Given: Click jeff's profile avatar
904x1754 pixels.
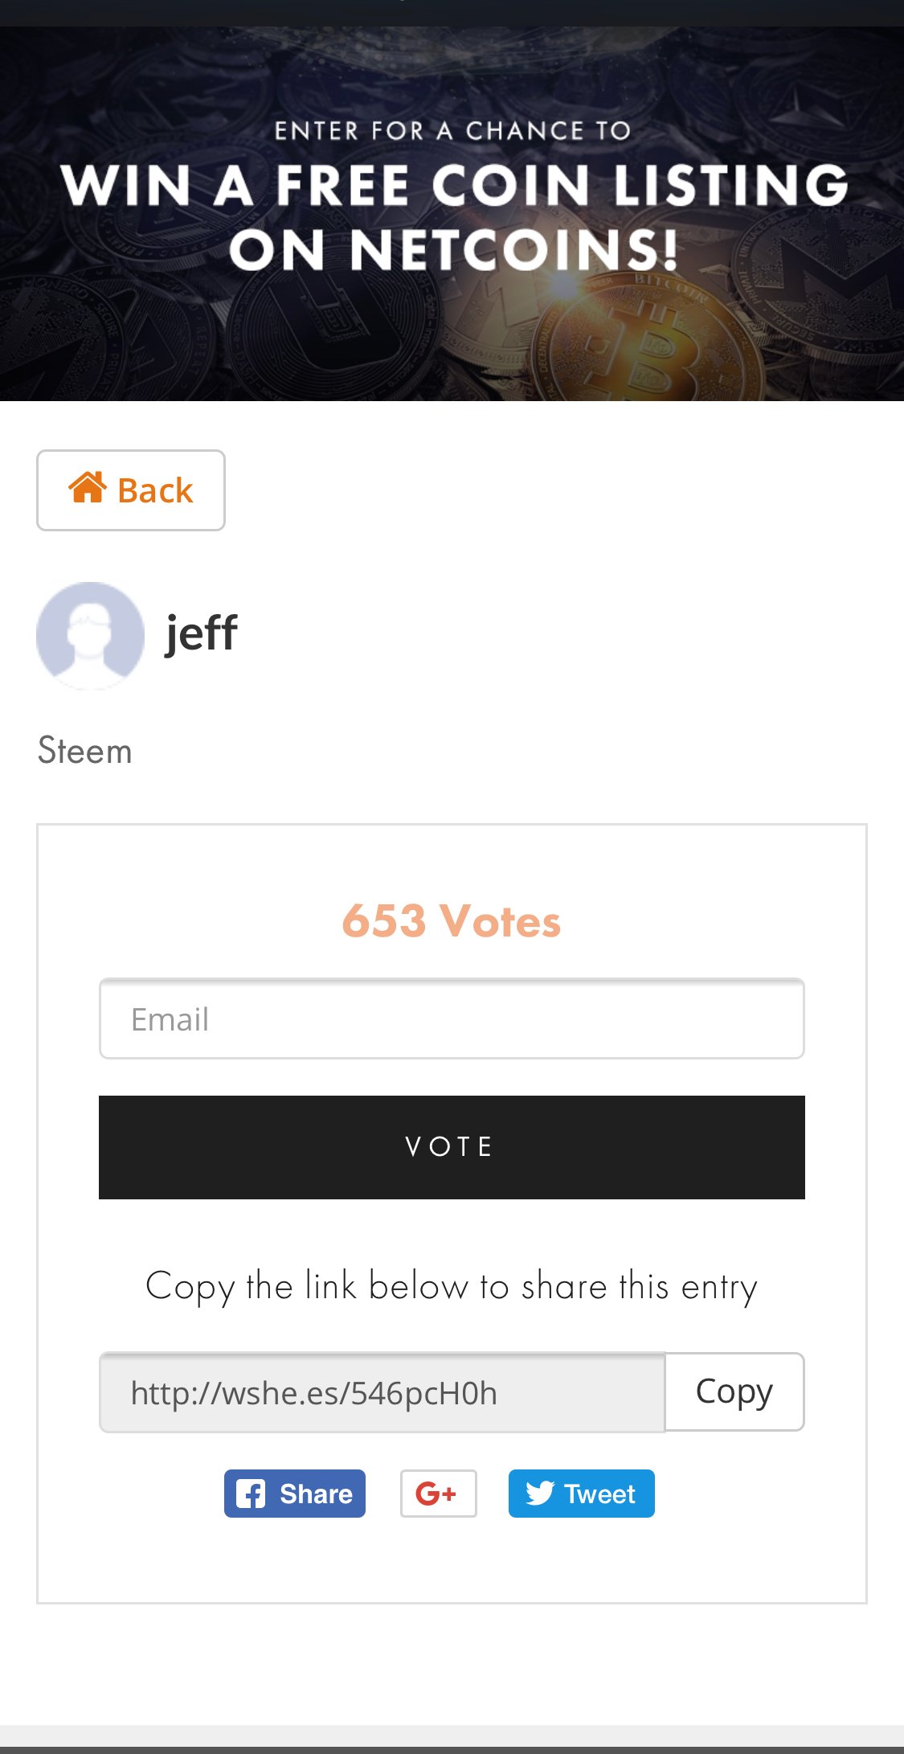Looking at the screenshot, I should click(x=90, y=635).
